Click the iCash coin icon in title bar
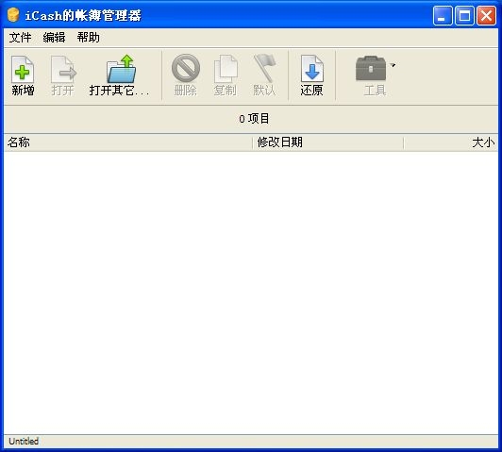Screen dimensions: 502x452 point(13,15)
